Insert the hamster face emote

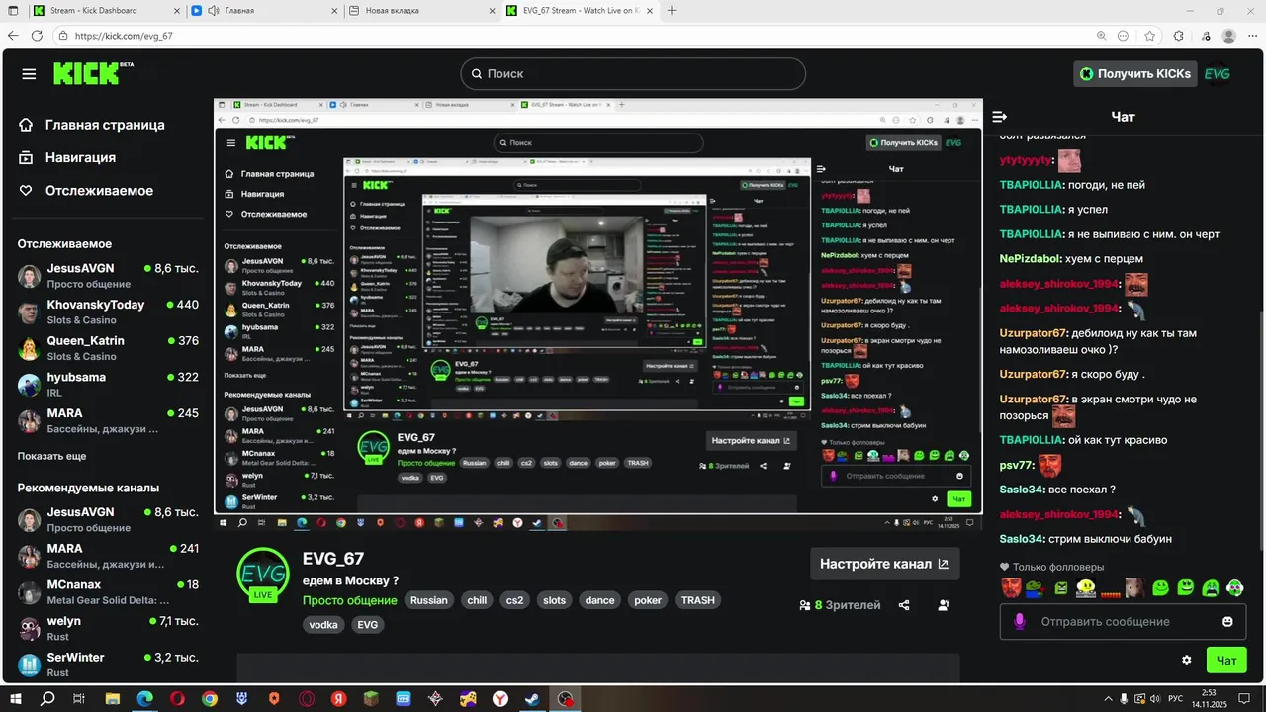point(1135,587)
